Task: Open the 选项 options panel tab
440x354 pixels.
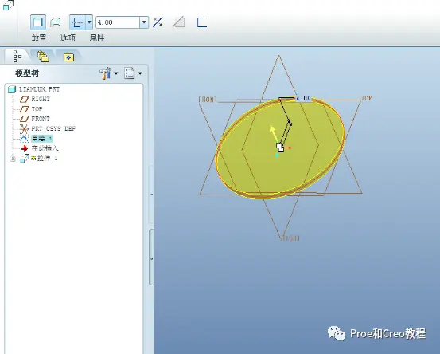Action: coord(68,38)
